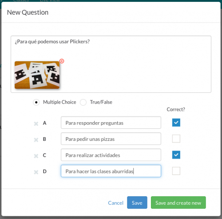The width and height of the screenshot is (222, 219).
Task: Select the True/False radio button
Action: [x=83, y=102]
